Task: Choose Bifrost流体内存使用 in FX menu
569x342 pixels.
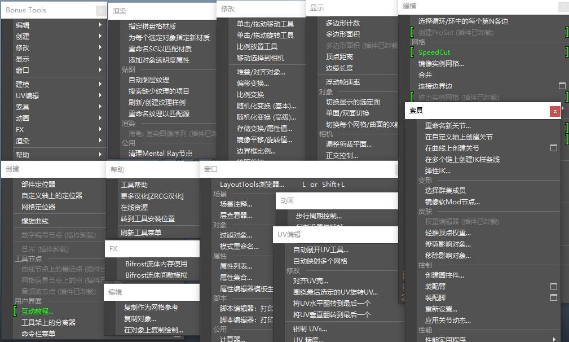Action: [x=156, y=264]
